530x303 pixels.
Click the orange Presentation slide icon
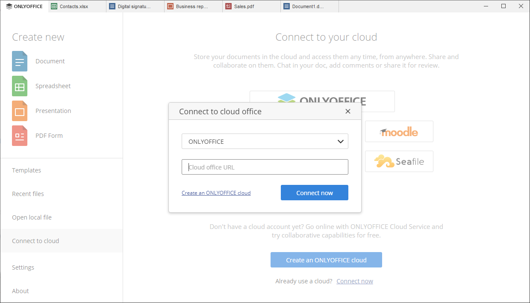coord(20,111)
